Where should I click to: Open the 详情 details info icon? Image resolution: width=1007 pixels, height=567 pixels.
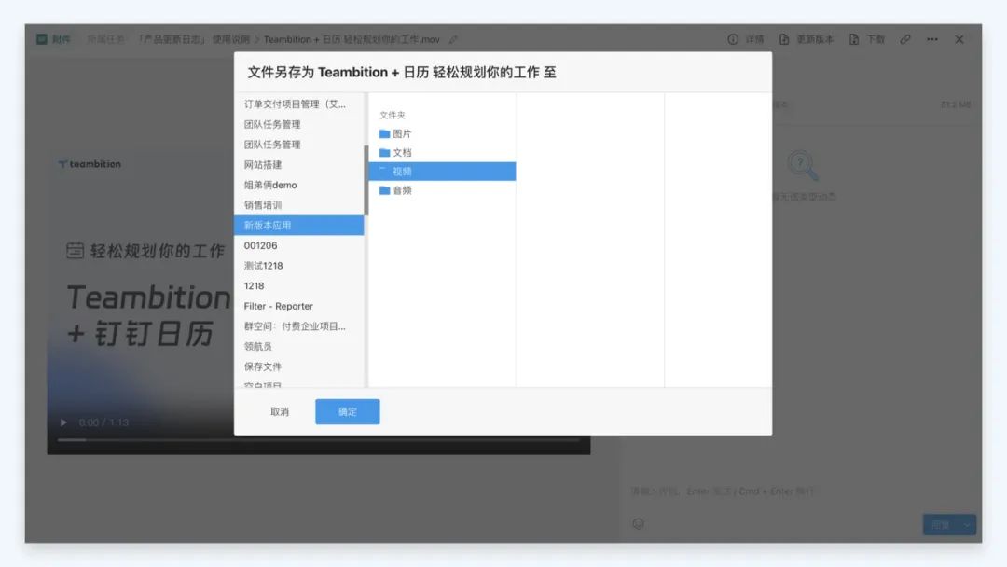(x=733, y=40)
